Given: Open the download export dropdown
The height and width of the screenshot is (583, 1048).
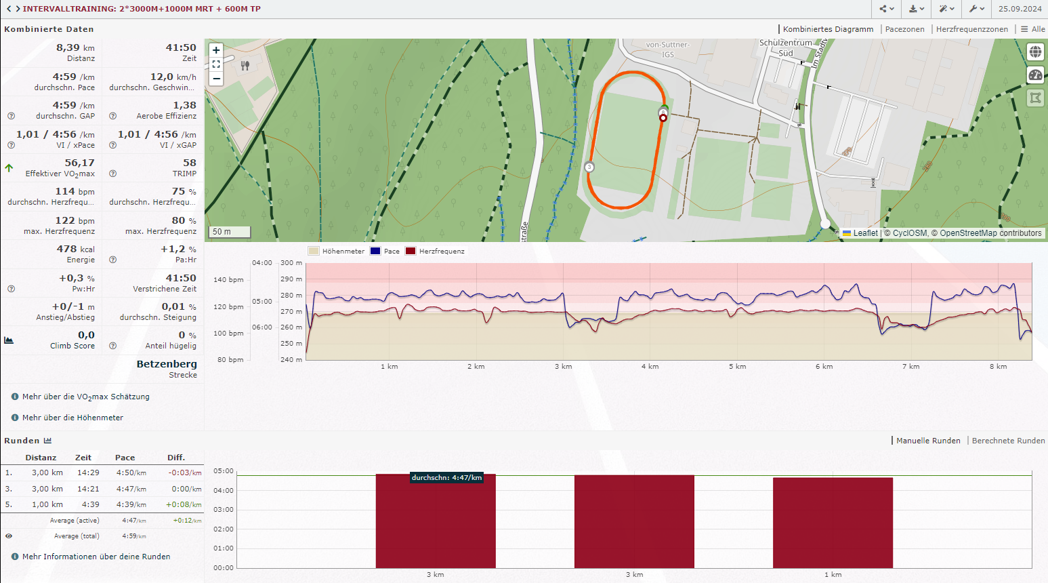Looking at the screenshot, I should click(917, 9).
